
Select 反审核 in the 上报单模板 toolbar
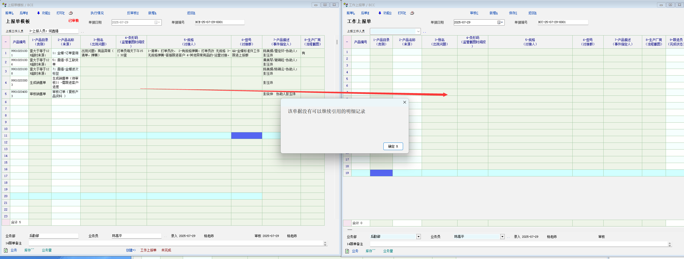(133, 13)
